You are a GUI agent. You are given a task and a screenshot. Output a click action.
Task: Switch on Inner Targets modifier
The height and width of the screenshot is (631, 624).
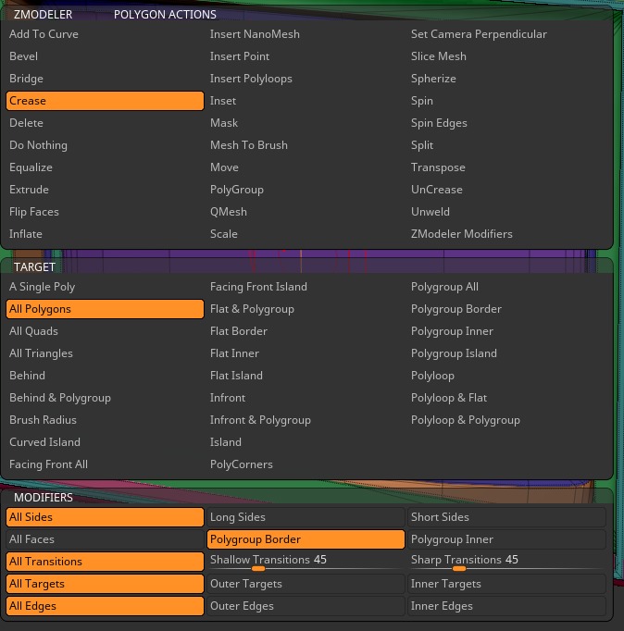(x=506, y=584)
